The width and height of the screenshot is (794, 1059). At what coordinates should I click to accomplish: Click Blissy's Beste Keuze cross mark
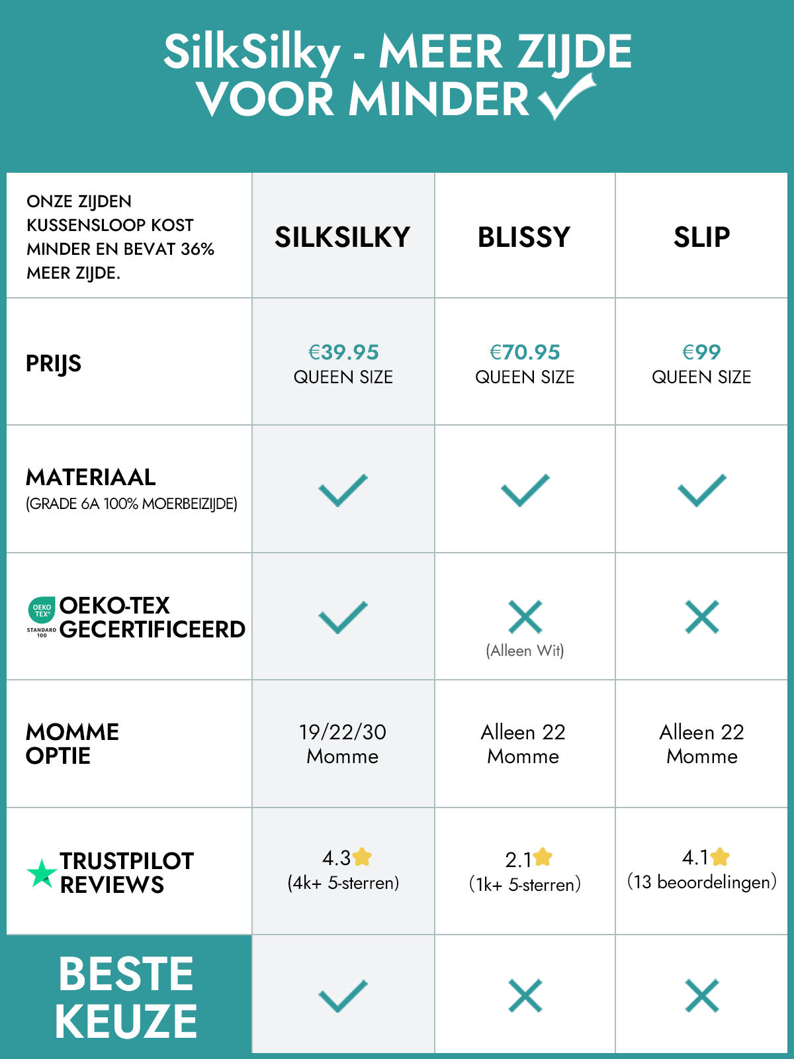click(525, 995)
